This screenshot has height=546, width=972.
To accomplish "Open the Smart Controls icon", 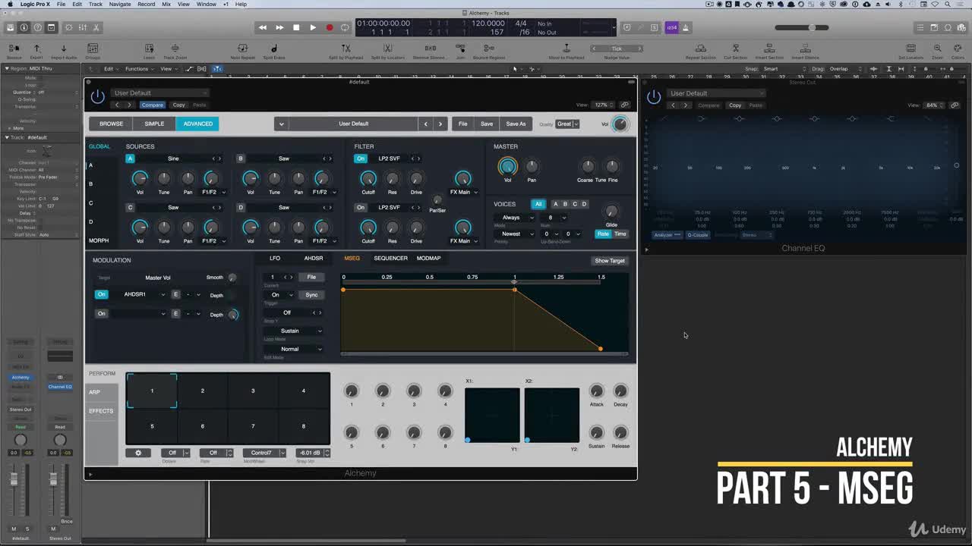I will pyautogui.click(x=69, y=27).
